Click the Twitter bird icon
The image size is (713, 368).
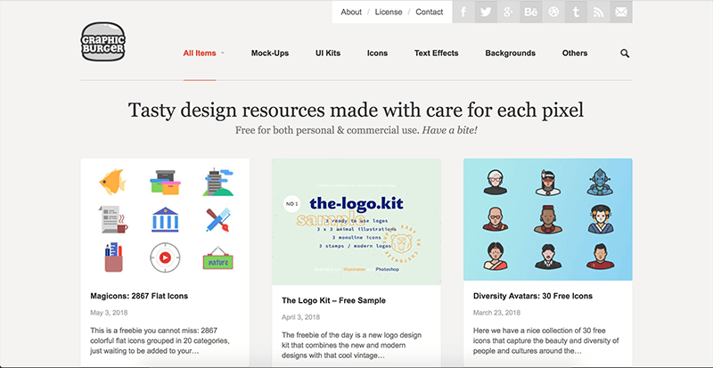point(486,12)
